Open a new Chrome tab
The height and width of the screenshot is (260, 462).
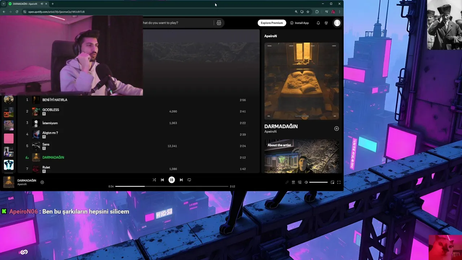(x=52, y=4)
